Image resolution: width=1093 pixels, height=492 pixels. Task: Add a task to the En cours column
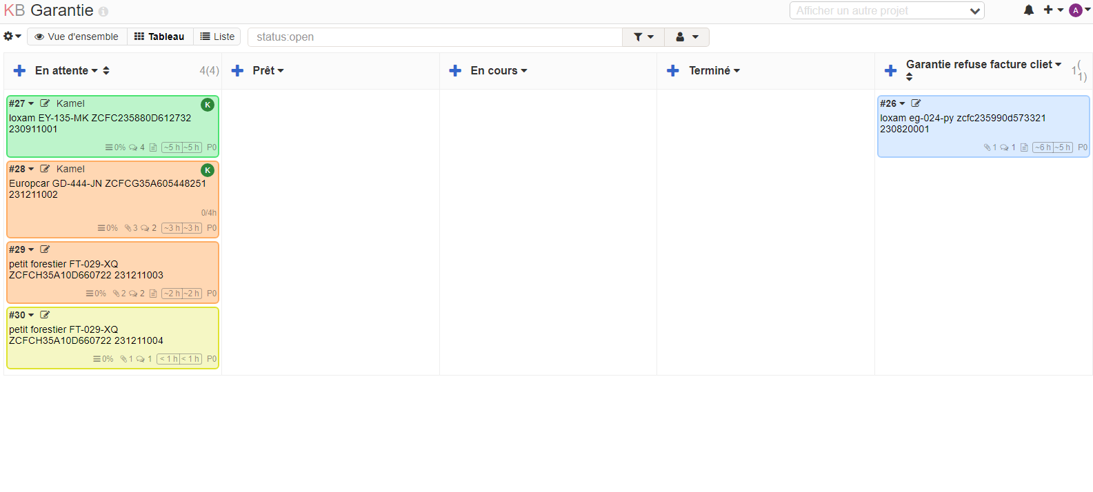455,71
